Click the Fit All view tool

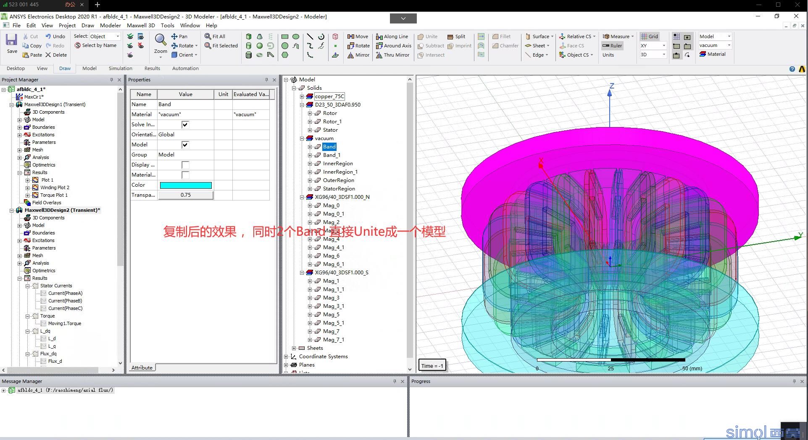[215, 36]
